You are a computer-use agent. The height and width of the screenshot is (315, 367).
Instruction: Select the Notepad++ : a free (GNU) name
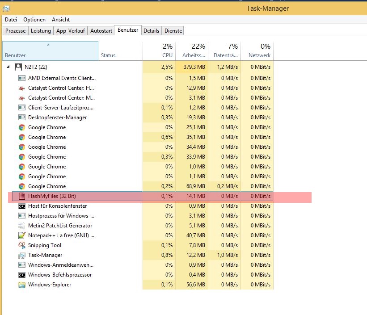click(61, 235)
